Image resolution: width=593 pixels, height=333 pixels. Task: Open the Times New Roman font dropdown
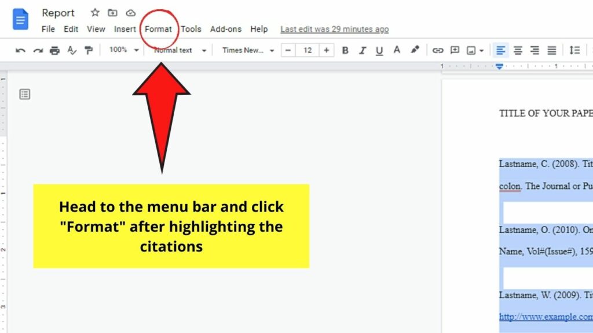coord(248,50)
